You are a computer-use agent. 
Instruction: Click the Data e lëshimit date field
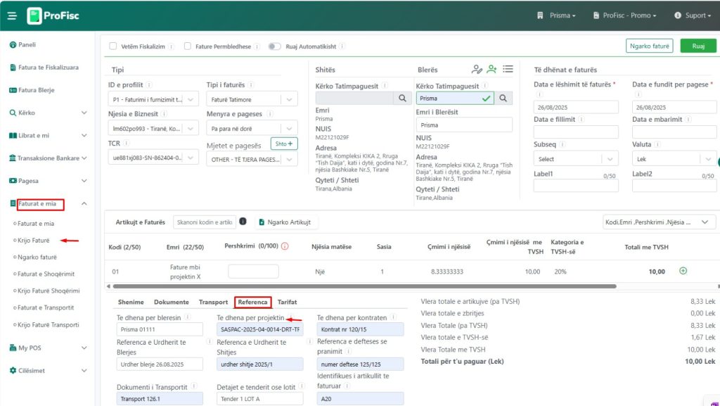pos(576,107)
